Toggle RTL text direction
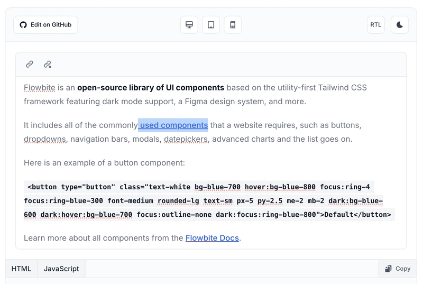 coord(376,25)
